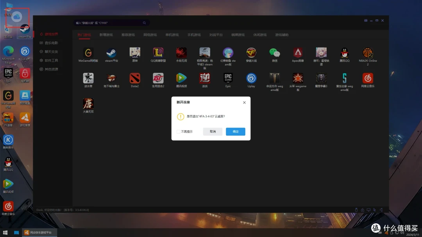Switch to the 网络游戏 tab
The height and width of the screenshot is (237, 422).
150,35
